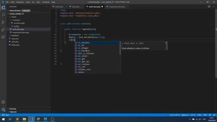Open .htaccess in the file tree

coord(15,39)
